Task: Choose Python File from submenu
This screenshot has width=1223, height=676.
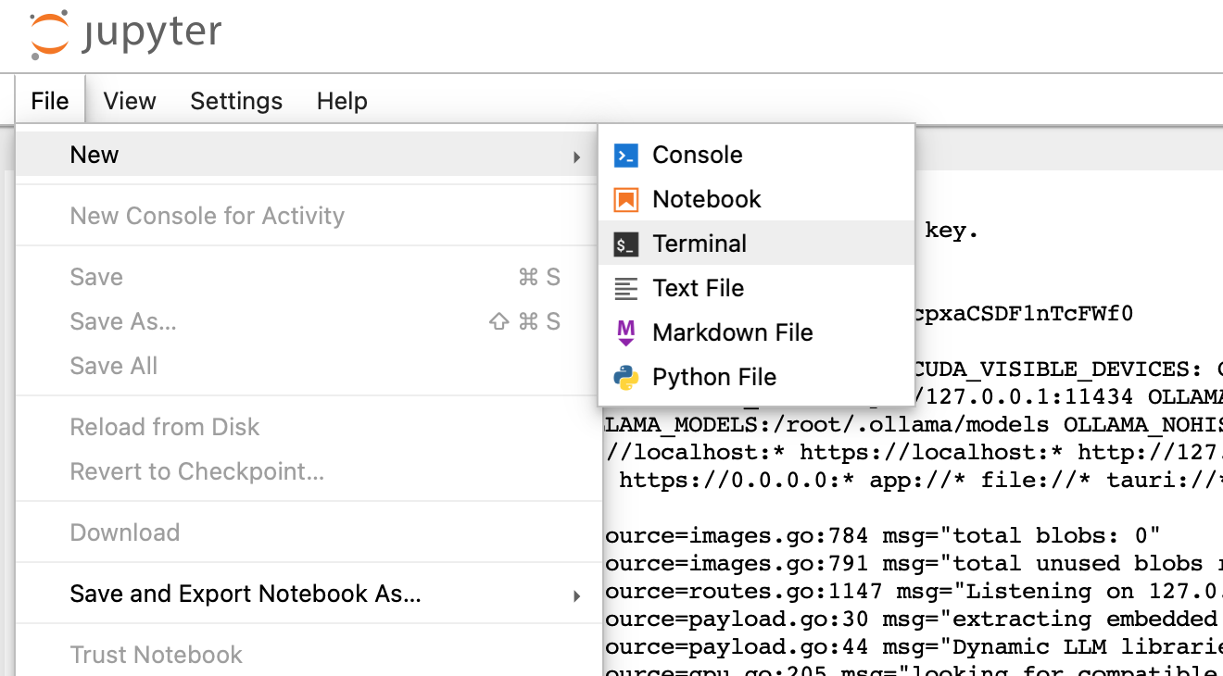Action: [x=713, y=377]
